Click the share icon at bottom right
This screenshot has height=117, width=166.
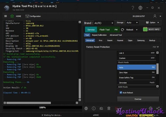[158, 108]
